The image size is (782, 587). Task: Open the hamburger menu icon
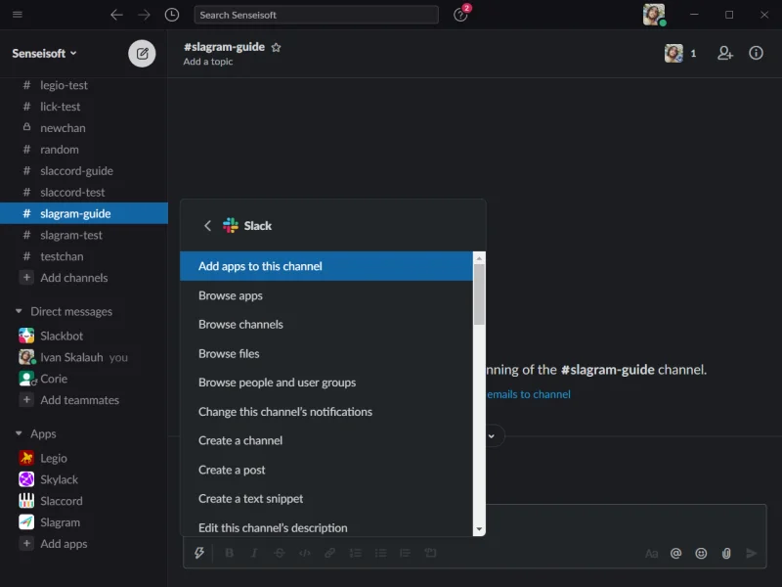click(18, 15)
